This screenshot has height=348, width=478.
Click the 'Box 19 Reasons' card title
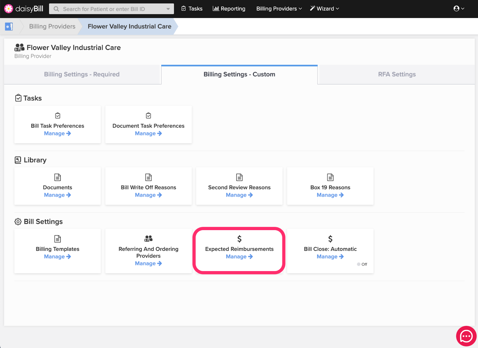[x=330, y=187]
